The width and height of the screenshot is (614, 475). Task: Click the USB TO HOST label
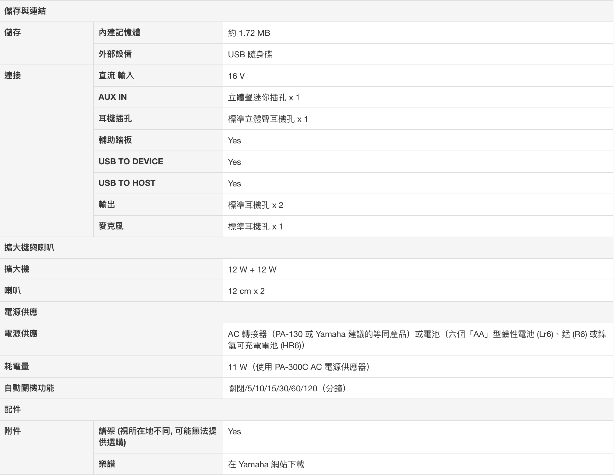(x=127, y=183)
